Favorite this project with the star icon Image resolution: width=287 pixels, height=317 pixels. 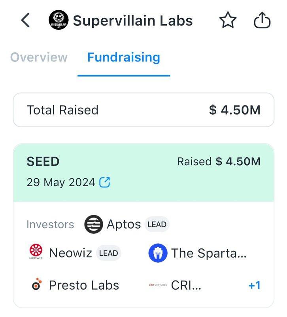click(228, 21)
